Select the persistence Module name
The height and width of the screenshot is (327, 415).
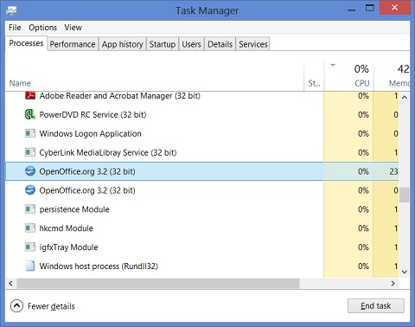pos(74,209)
